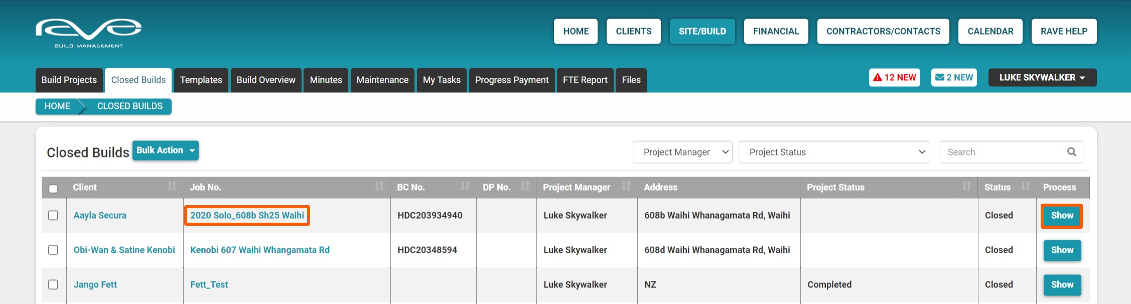This screenshot has height=304, width=1131.
Task: Open job 2020 Solo_608b Sh25 Waihi
Action: pos(247,215)
